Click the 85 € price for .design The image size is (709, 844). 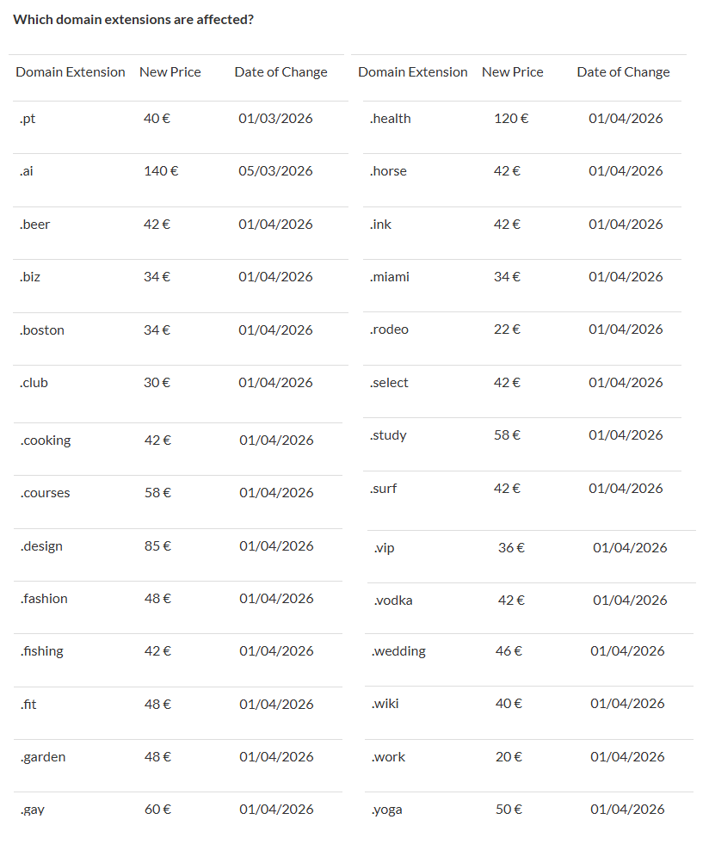point(157,546)
